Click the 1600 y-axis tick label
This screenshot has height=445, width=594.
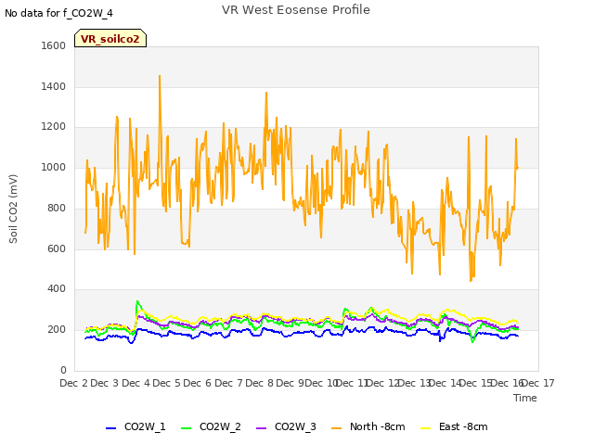click(54, 45)
